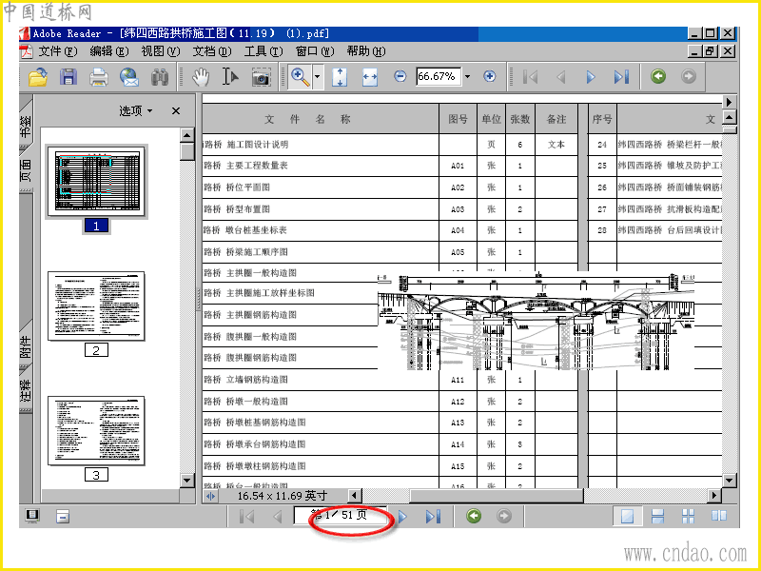Open the 文档(D) menu
Screen dimensions: 761x571
212,51
